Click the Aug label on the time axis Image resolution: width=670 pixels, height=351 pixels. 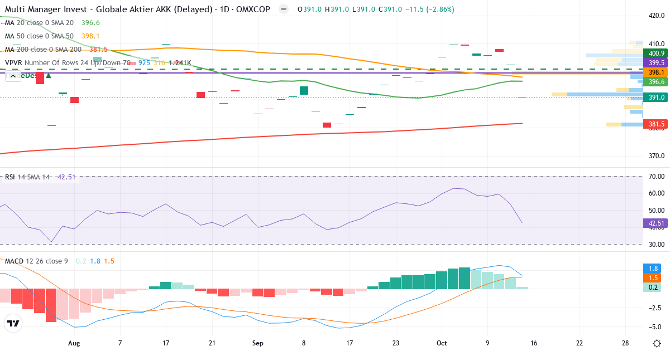click(74, 343)
